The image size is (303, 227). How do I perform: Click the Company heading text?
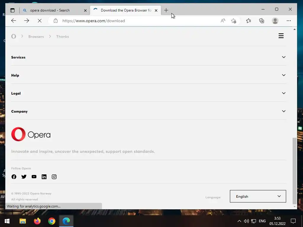click(19, 111)
